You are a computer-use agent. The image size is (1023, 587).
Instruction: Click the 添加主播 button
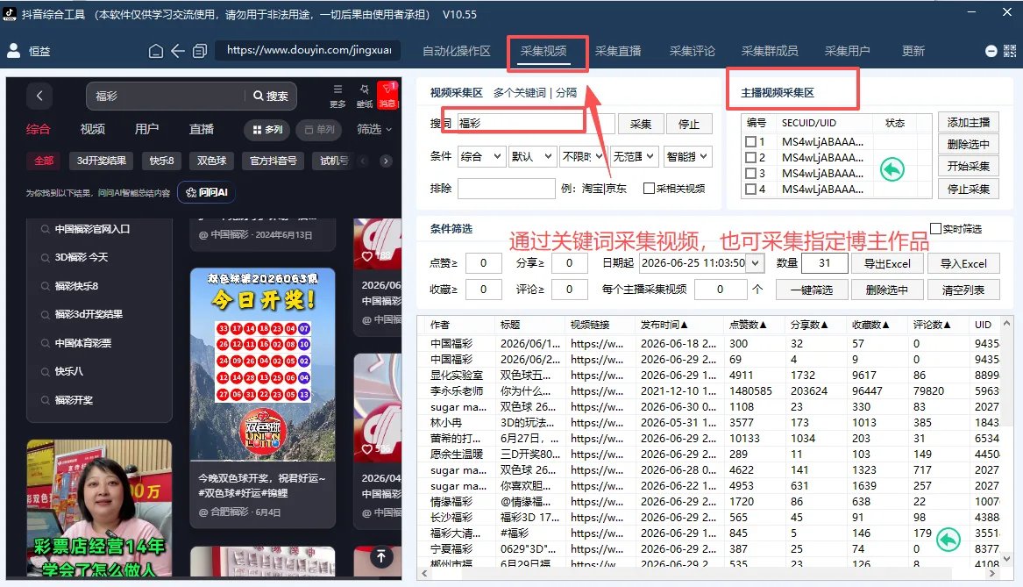click(968, 122)
